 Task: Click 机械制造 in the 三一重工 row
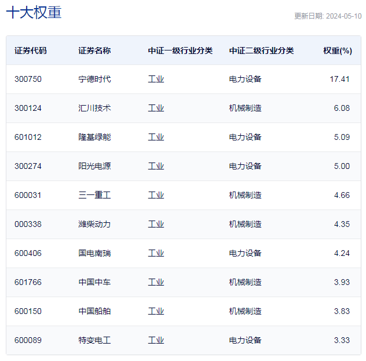tap(245, 195)
